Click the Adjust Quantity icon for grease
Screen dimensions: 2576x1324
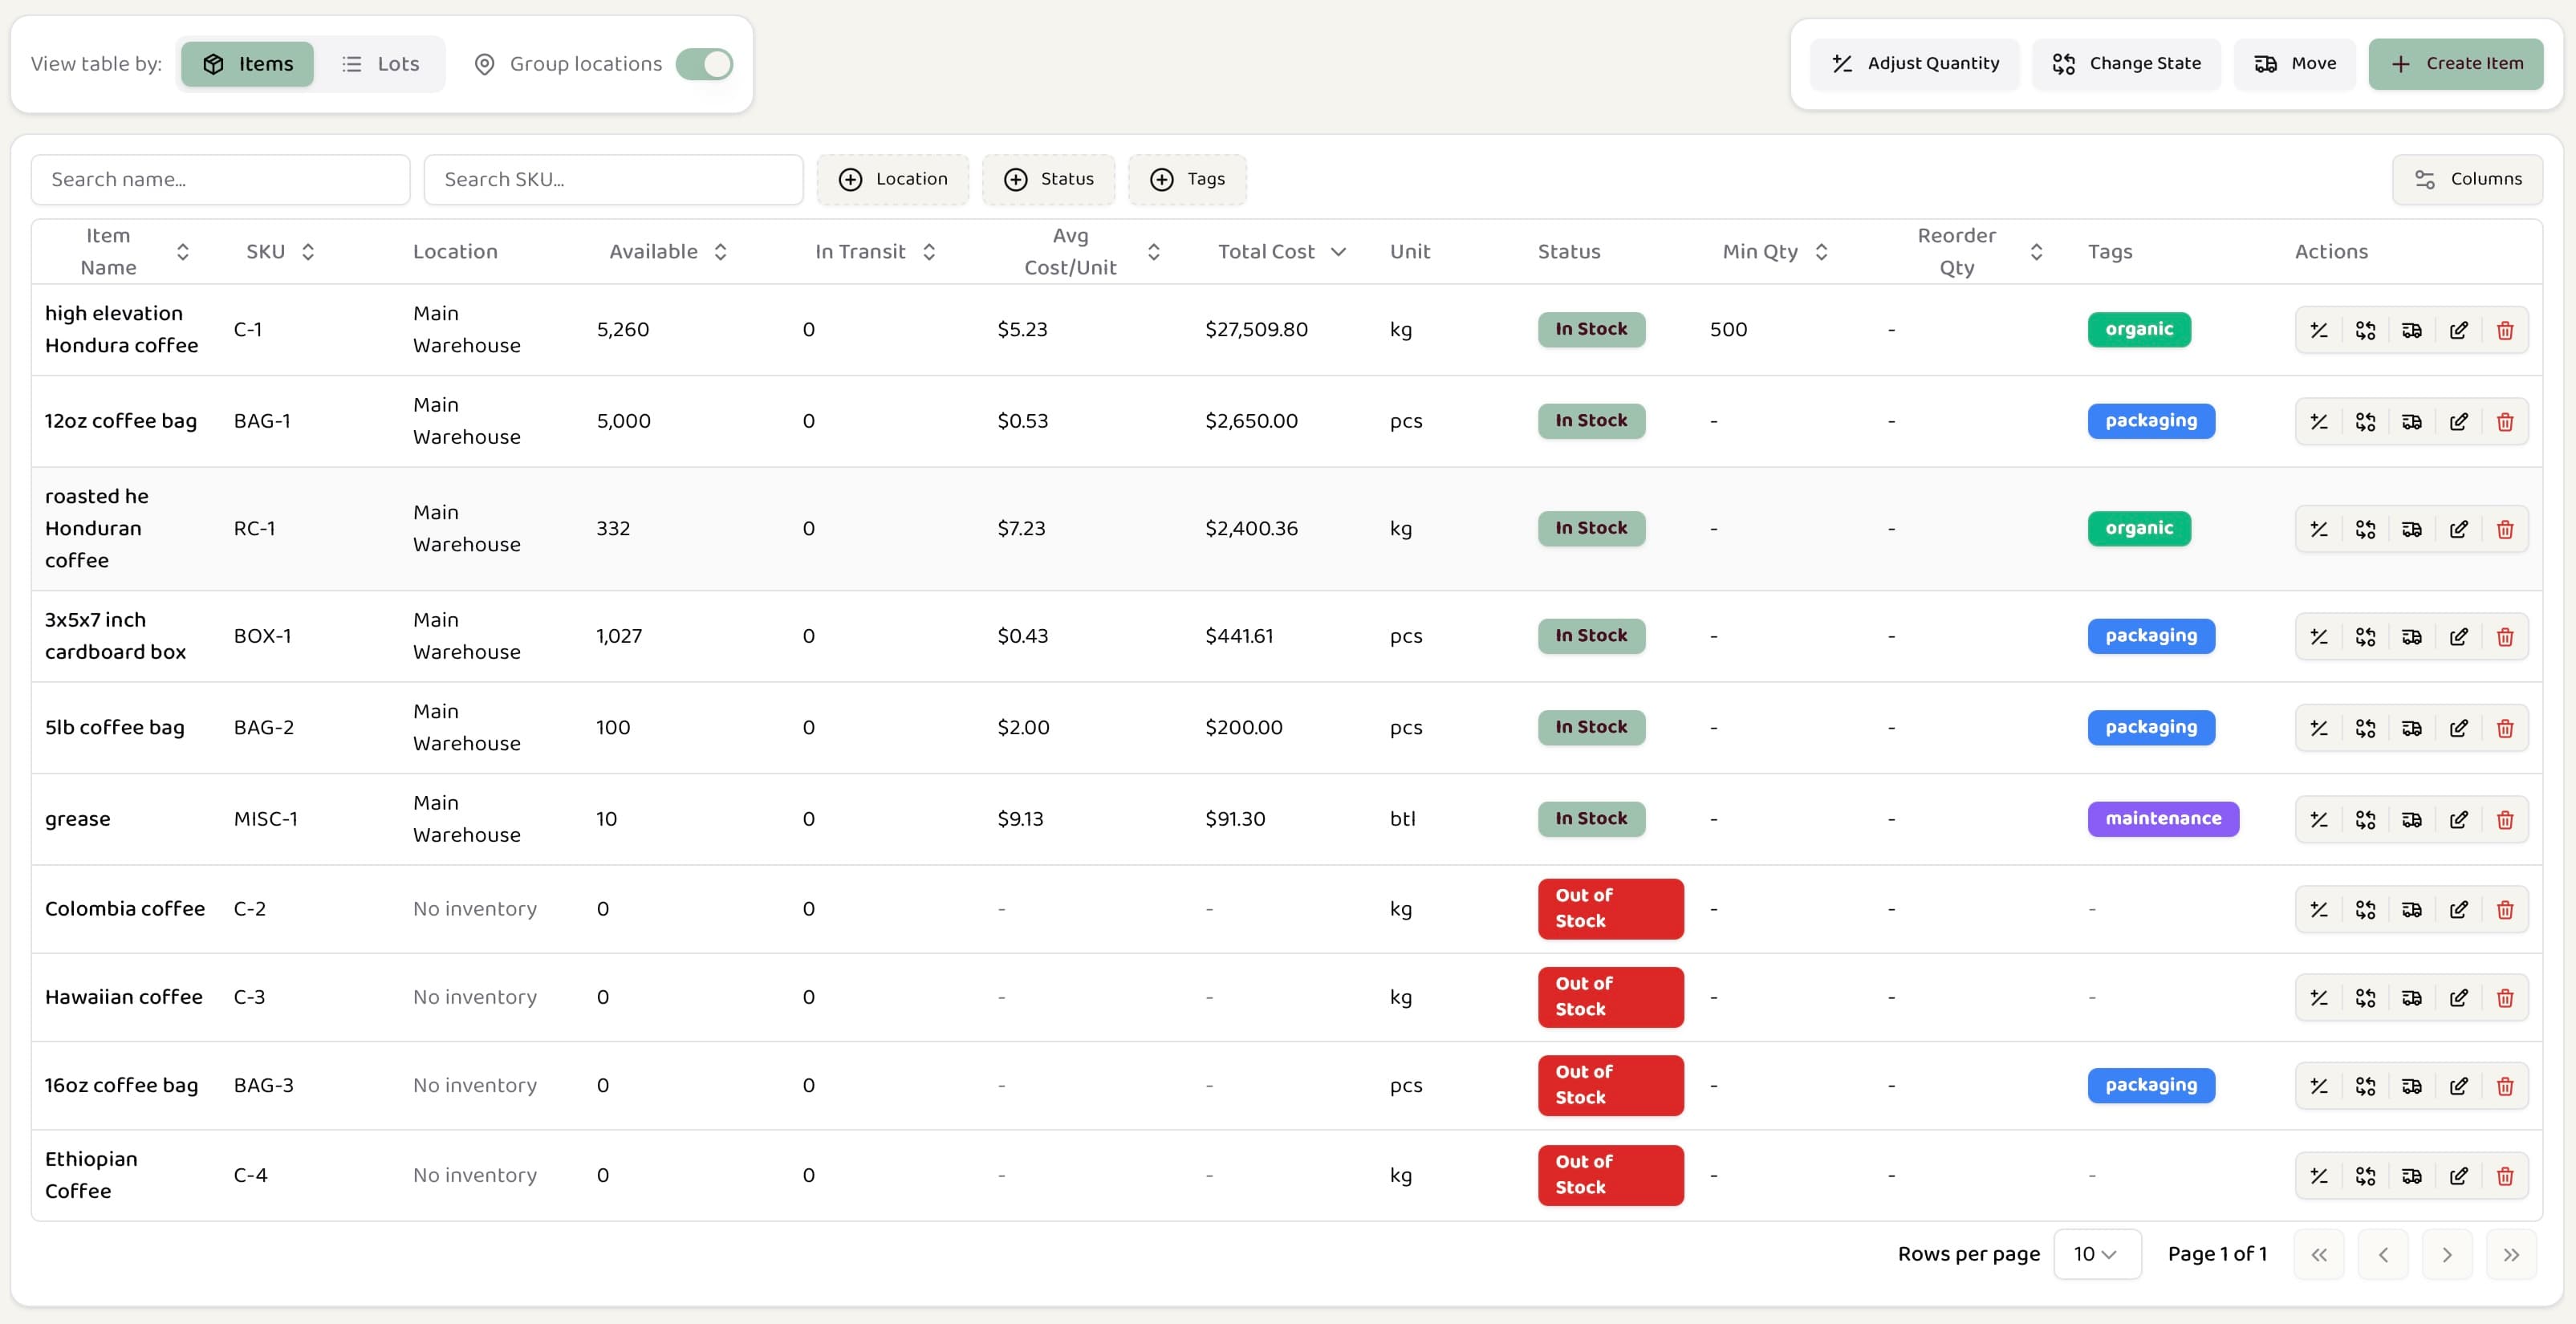[x=2320, y=819]
